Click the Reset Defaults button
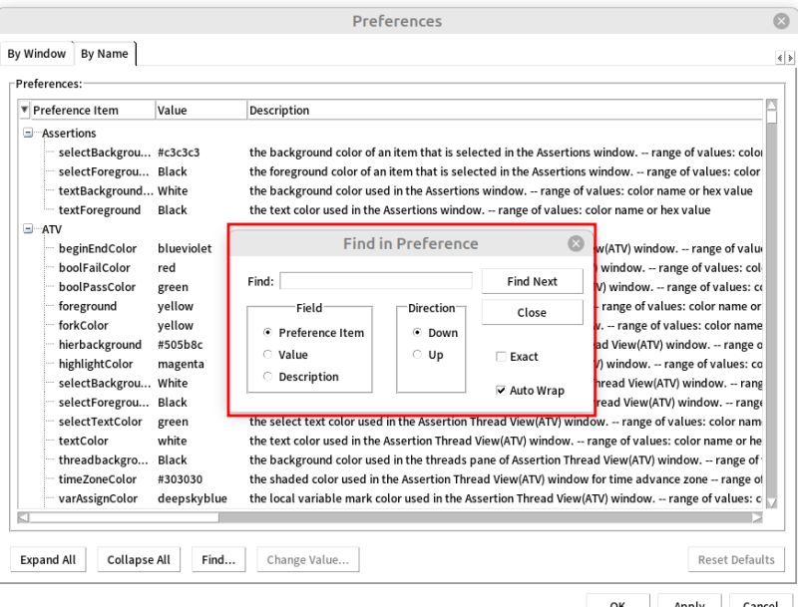Screen dimensions: 798x607 click(736, 560)
